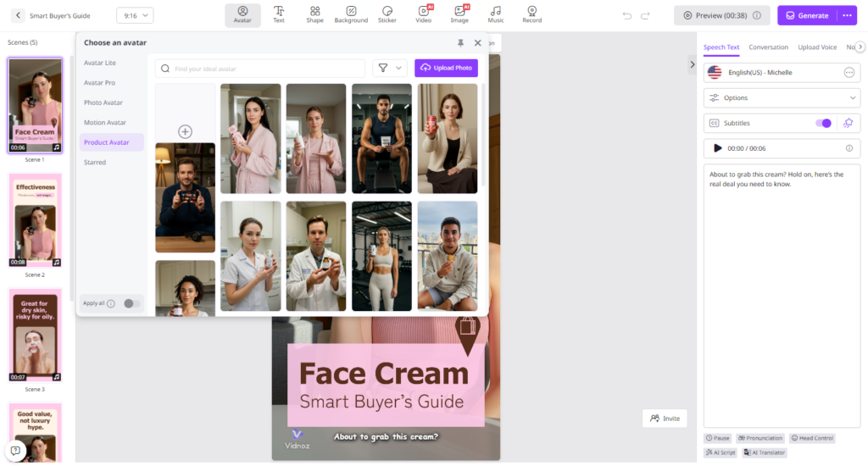Open the Record tool
The image size is (868, 466).
coord(532,15)
